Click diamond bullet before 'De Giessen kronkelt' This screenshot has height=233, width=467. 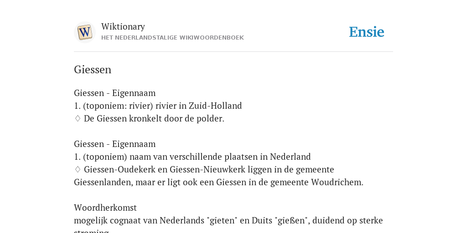tap(78, 119)
